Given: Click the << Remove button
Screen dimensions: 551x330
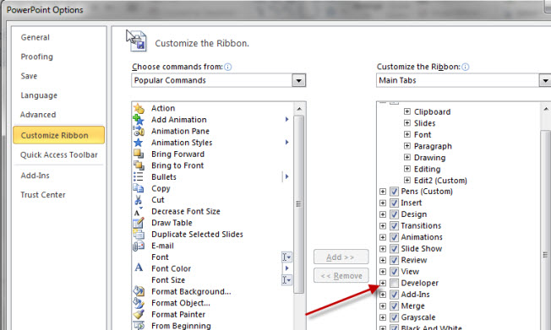Looking at the screenshot, I should 341,276.
